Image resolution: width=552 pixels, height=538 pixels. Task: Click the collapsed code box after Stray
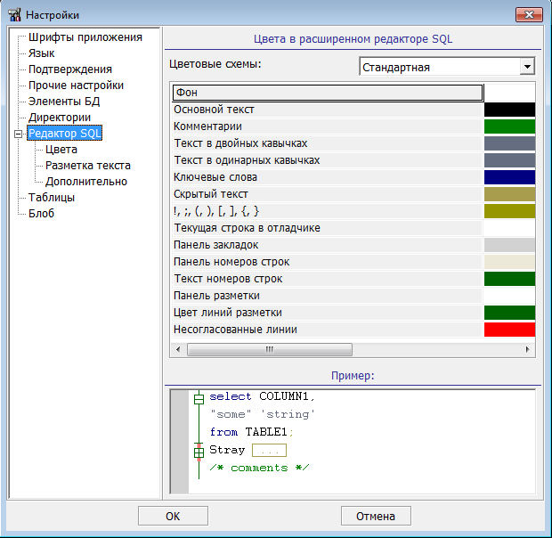(268, 451)
